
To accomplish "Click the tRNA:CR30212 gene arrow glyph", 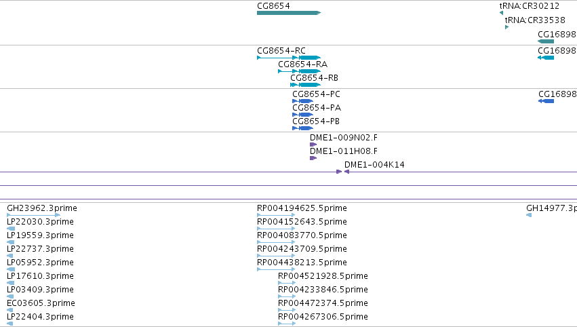I will [x=501, y=13].
